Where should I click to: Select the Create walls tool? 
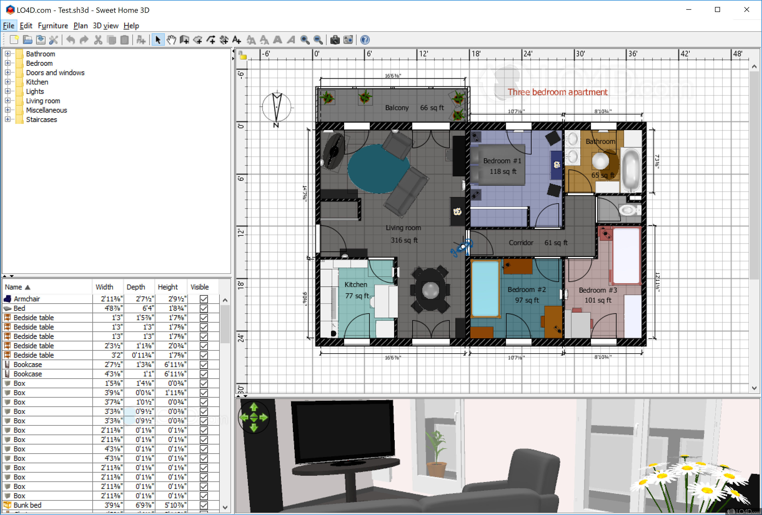pyautogui.click(x=184, y=40)
